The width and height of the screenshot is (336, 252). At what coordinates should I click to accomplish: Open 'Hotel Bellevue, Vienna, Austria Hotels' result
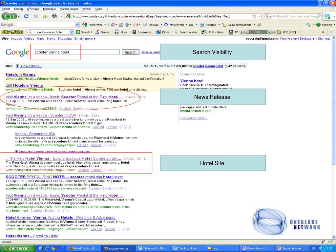[x=61, y=218]
